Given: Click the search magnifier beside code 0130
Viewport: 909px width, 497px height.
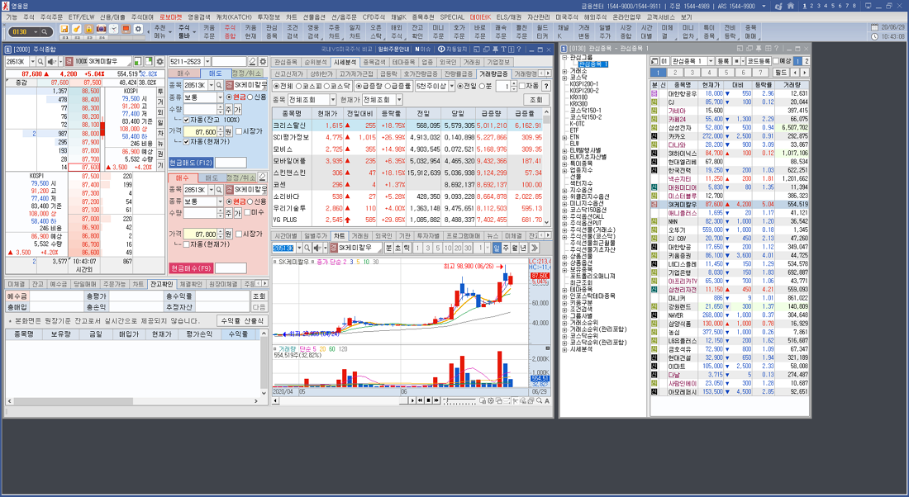Looking at the screenshot, I should click(45, 32).
